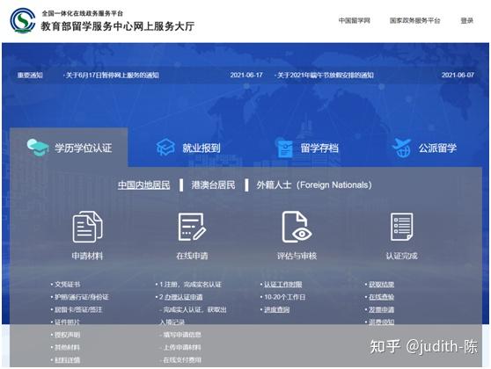Viewport: 491px width, 369px height.
Task: Switch to the 就业报到 tab
Action: click(x=188, y=148)
